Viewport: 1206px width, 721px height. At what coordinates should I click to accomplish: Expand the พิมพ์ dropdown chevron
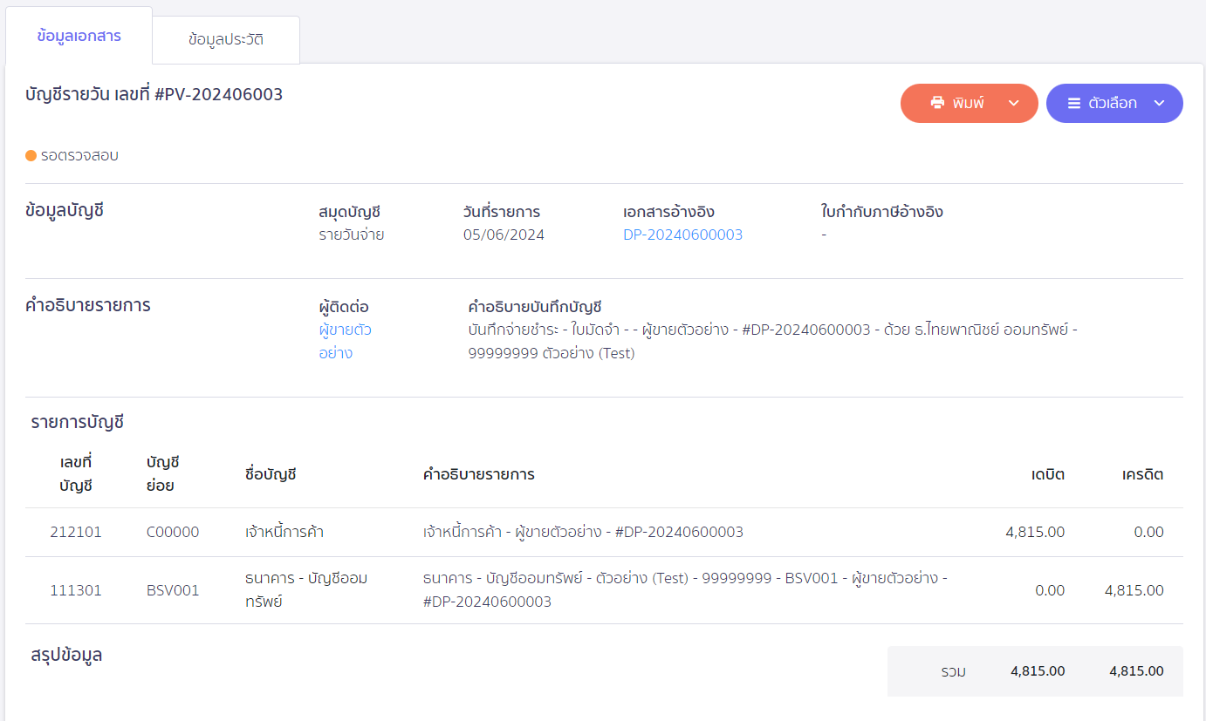[1013, 103]
